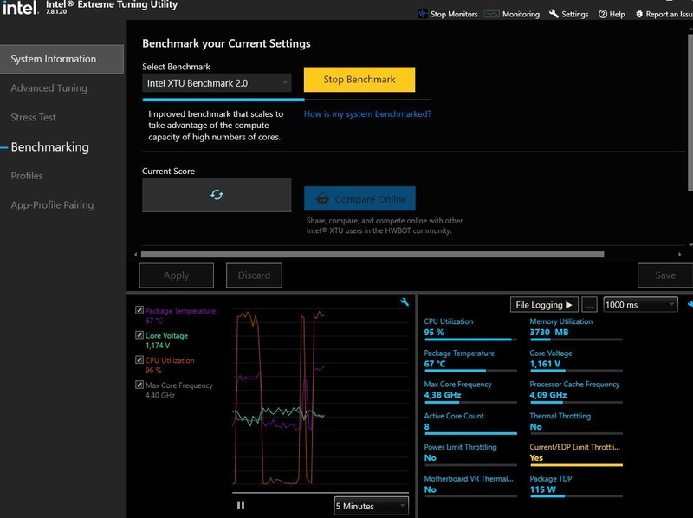Go to Advanced Tuning

pyautogui.click(x=49, y=88)
